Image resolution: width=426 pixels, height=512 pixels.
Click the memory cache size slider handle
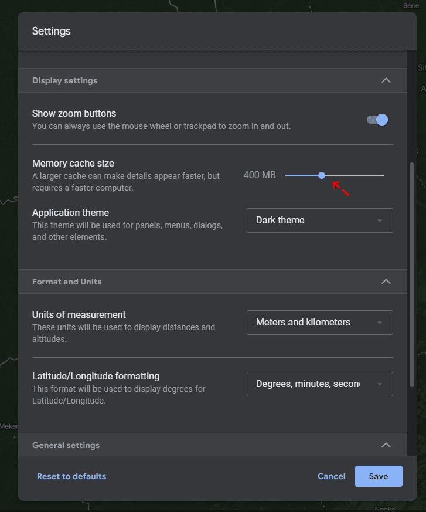[x=322, y=175]
